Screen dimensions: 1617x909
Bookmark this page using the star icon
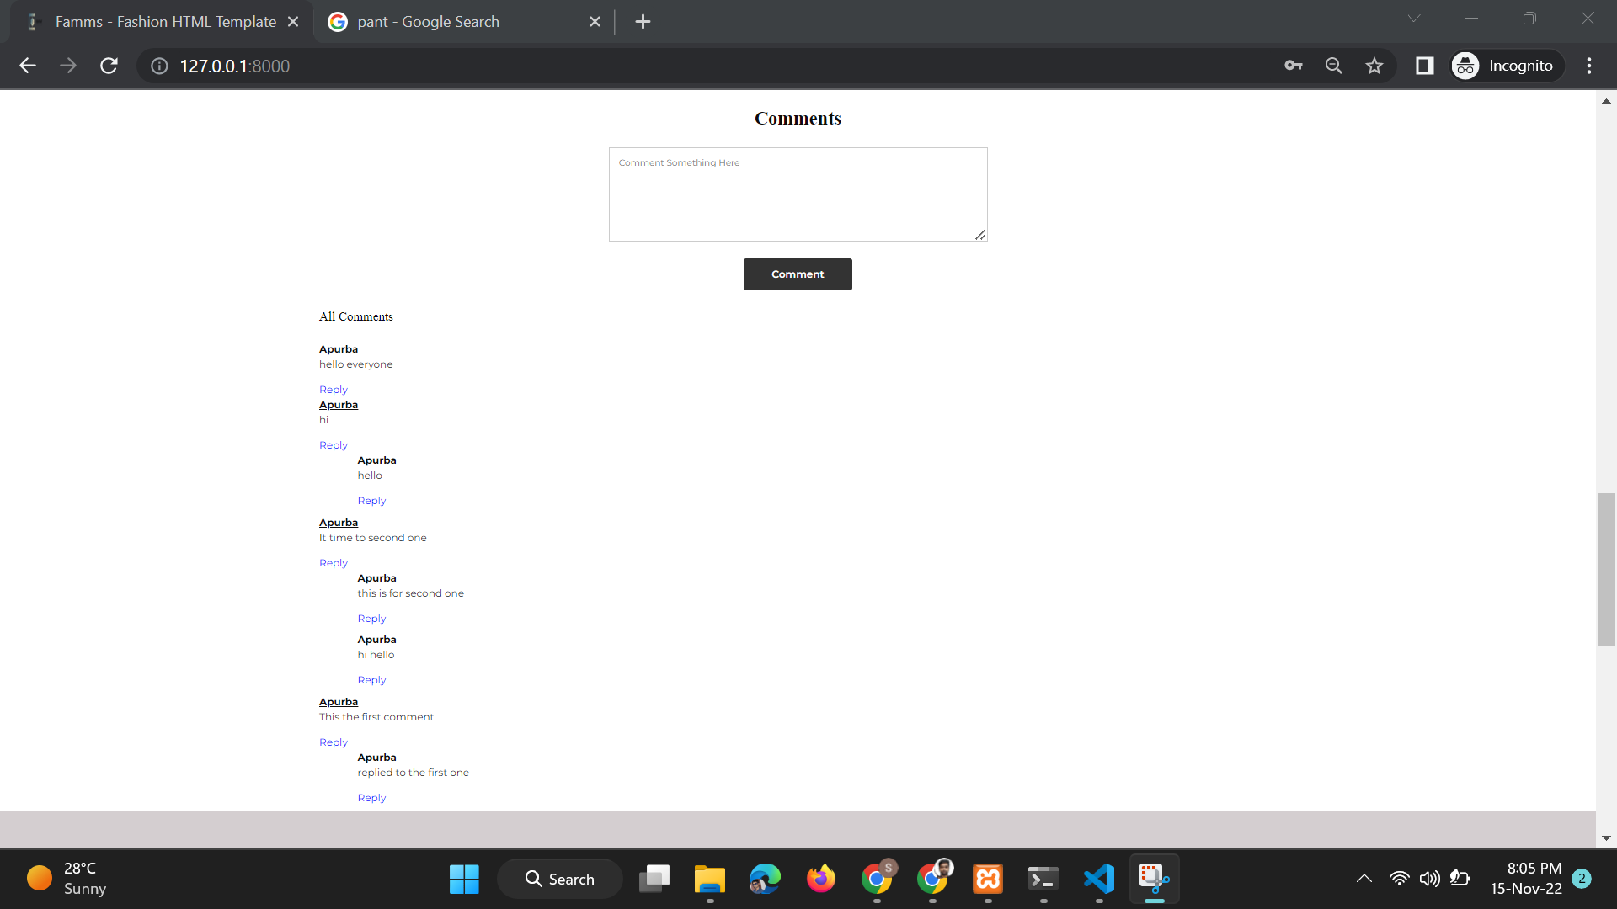[x=1374, y=66]
